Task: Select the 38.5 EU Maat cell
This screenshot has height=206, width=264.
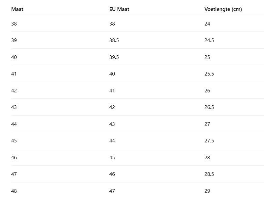Action: pos(114,40)
